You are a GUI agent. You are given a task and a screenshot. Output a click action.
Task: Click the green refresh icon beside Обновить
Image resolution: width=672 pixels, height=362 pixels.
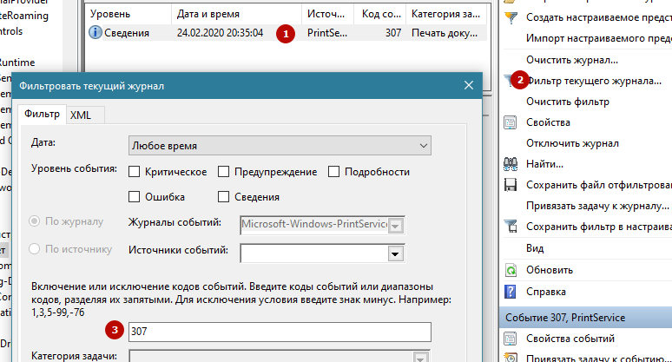click(x=511, y=269)
